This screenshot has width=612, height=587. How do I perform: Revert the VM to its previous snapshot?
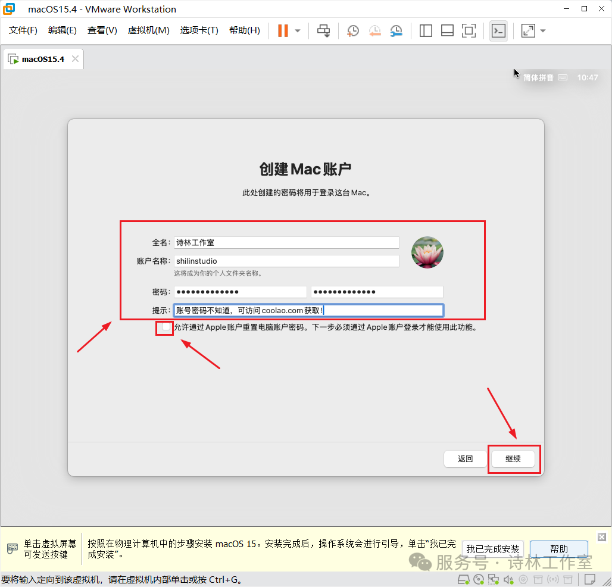[374, 30]
